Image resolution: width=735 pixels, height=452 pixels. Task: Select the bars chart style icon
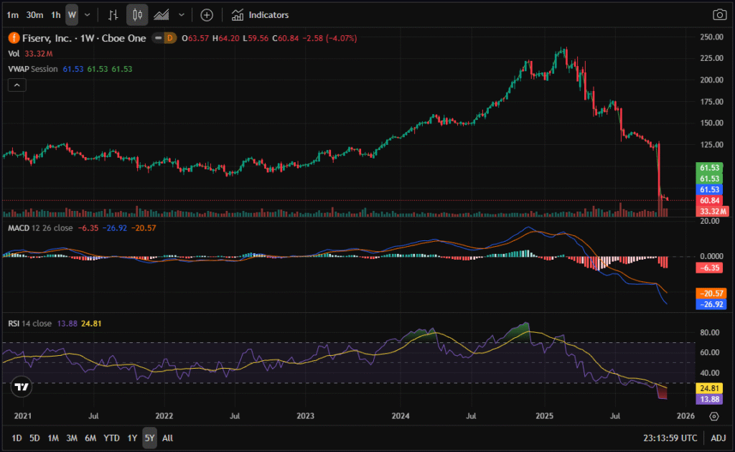pos(113,14)
